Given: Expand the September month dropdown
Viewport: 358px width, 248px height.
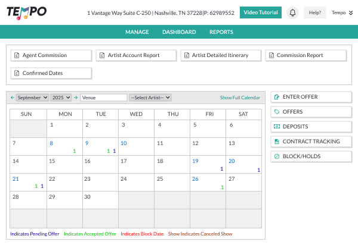Looking at the screenshot, I should pos(32,98).
